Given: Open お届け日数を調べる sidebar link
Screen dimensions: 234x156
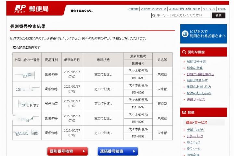Looking at the screenshot, I should (x=200, y=74).
